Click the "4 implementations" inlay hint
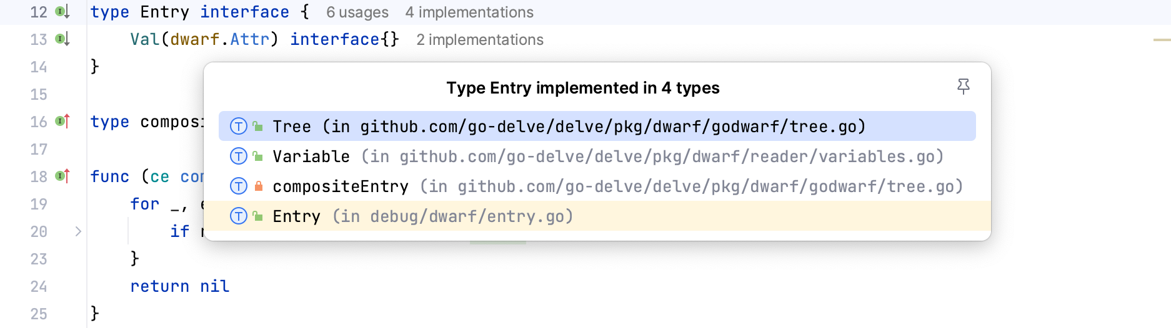This screenshot has height=328, width=1171. [469, 12]
